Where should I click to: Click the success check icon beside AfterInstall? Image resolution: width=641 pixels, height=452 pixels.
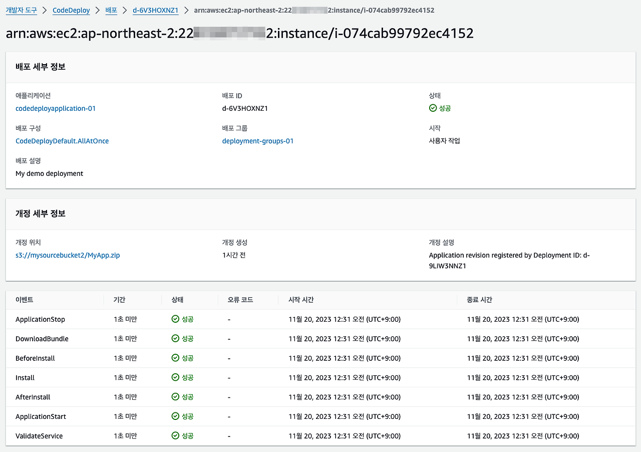pos(175,397)
